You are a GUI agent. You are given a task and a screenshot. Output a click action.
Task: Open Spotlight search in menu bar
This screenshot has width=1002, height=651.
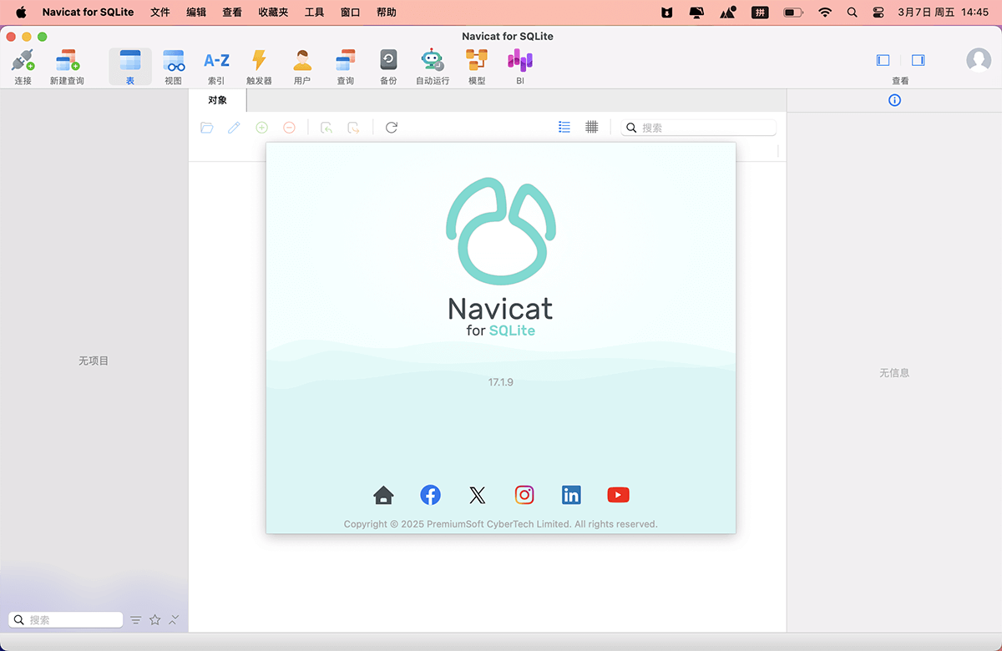(852, 13)
